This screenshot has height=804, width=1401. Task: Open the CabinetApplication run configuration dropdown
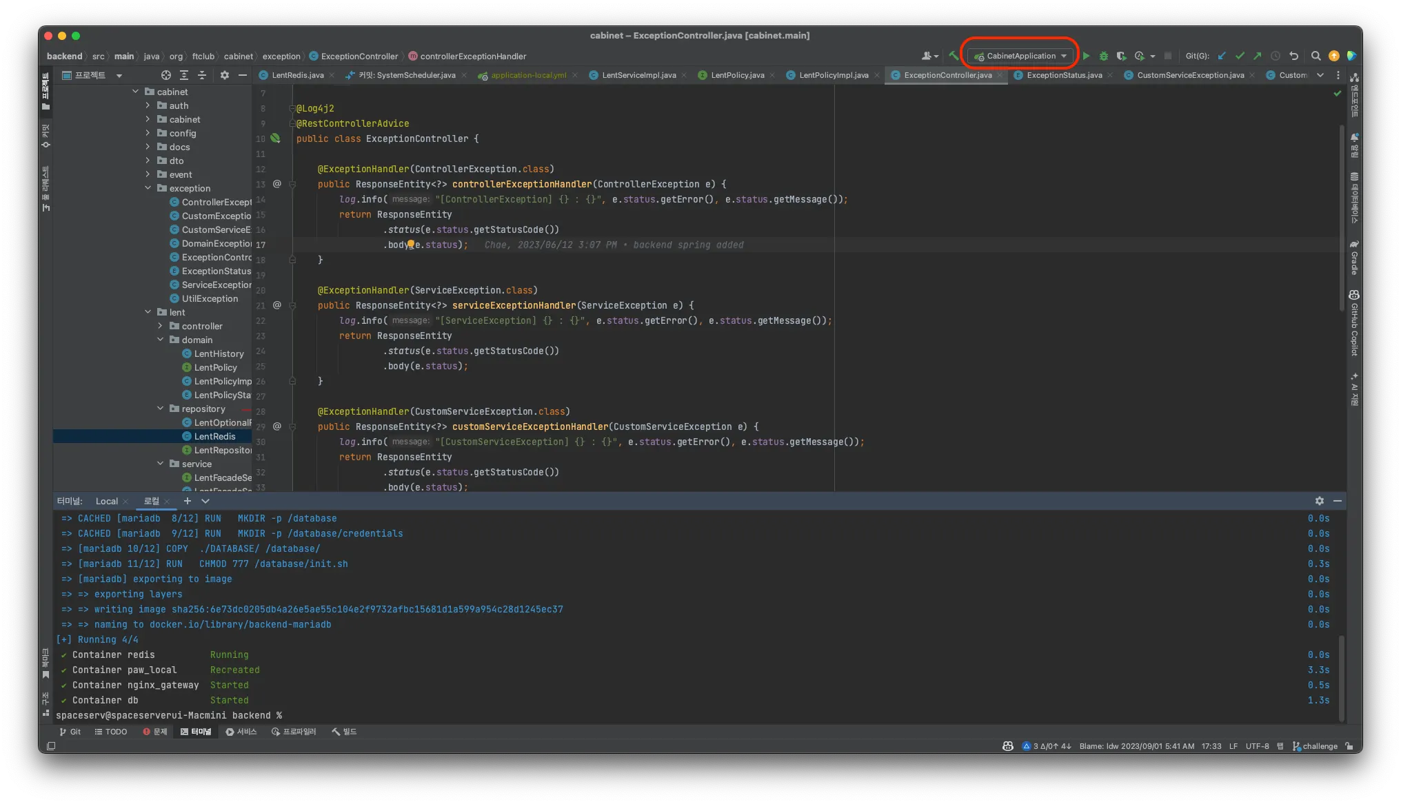click(x=1020, y=56)
